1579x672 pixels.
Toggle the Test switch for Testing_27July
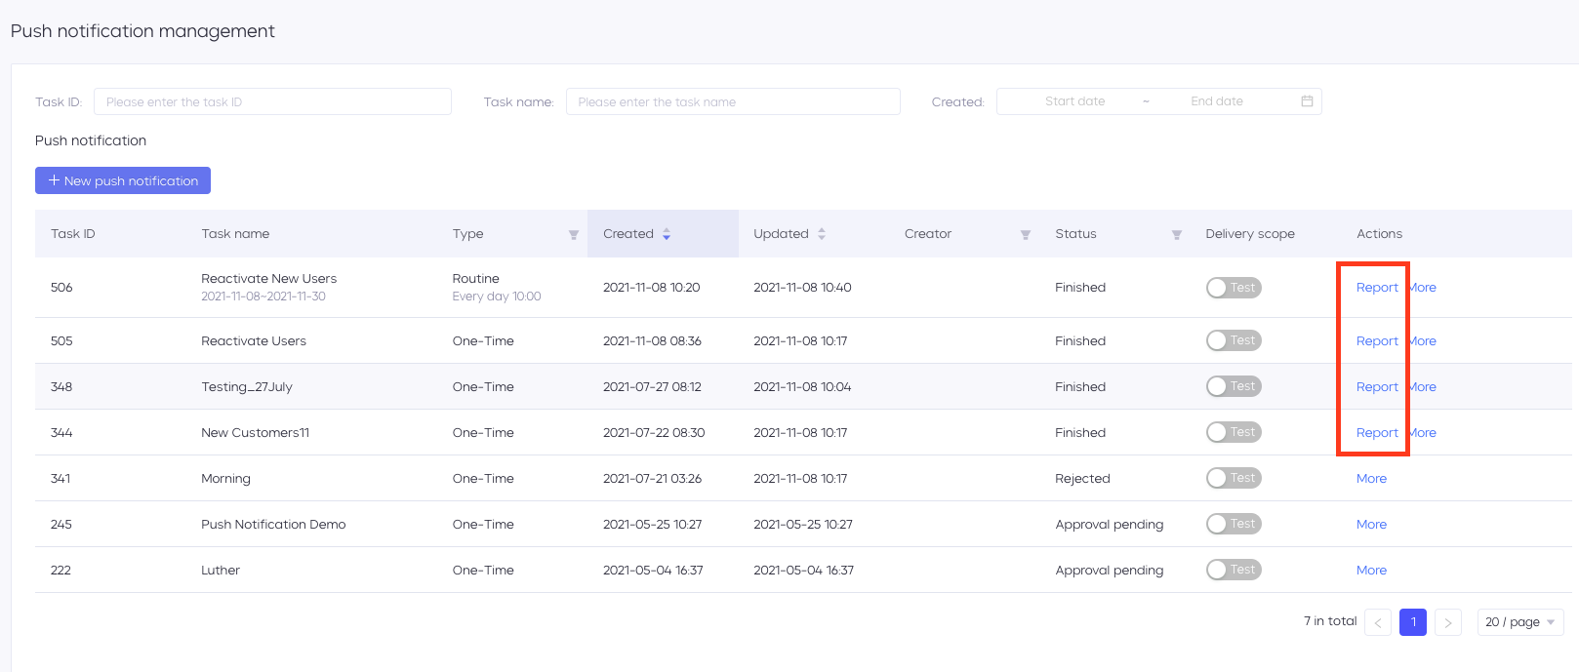coord(1234,386)
